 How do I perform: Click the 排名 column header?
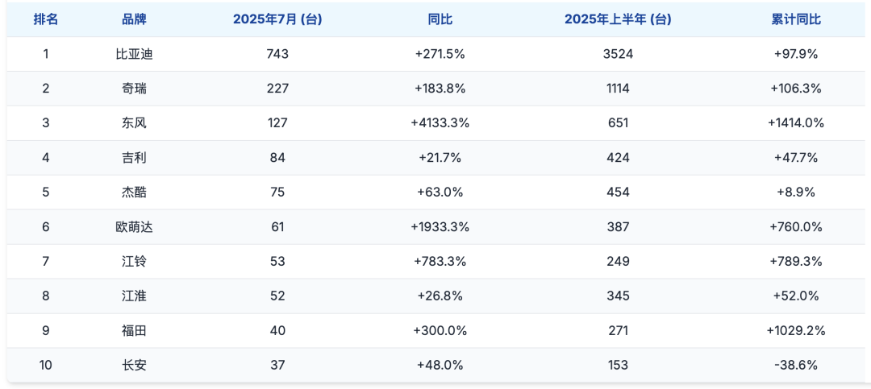click(x=46, y=19)
